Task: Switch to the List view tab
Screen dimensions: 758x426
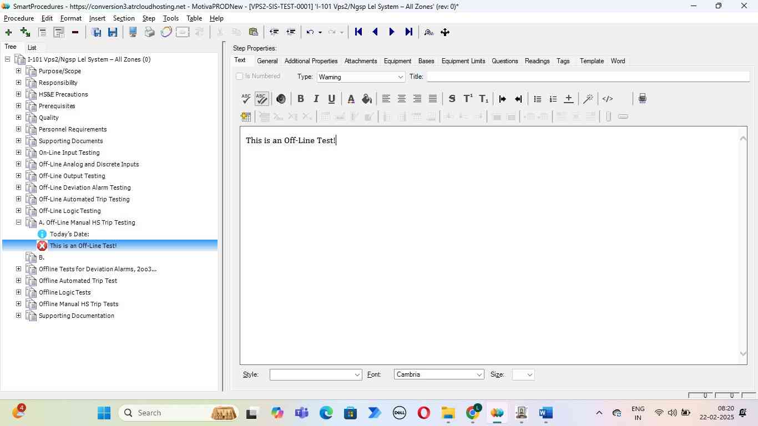Action: tap(32, 48)
